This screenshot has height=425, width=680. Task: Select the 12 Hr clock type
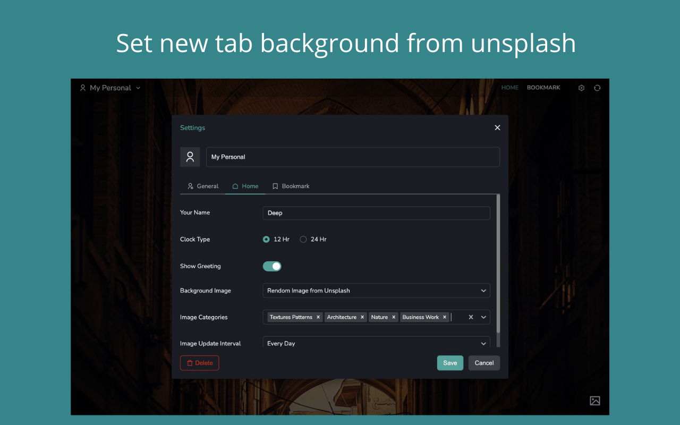click(x=266, y=239)
